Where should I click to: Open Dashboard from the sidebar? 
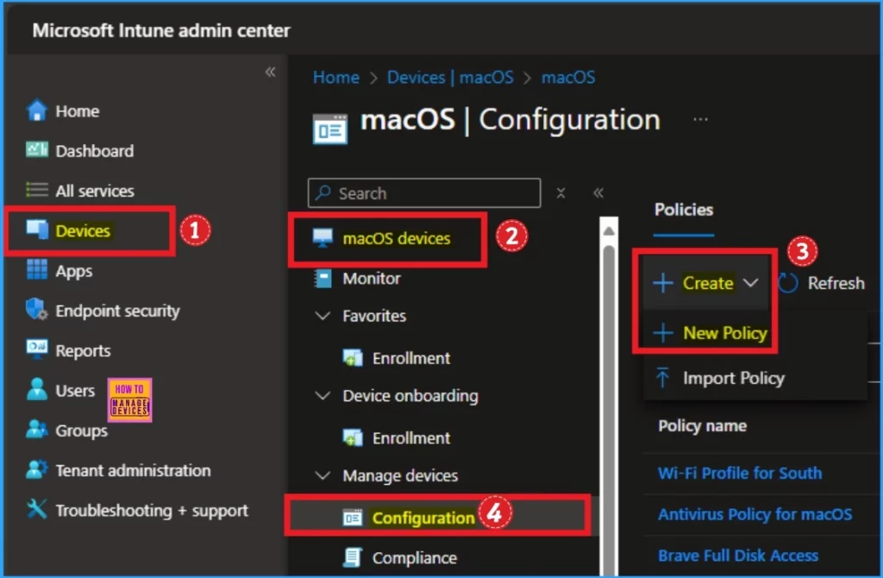tap(95, 151)
